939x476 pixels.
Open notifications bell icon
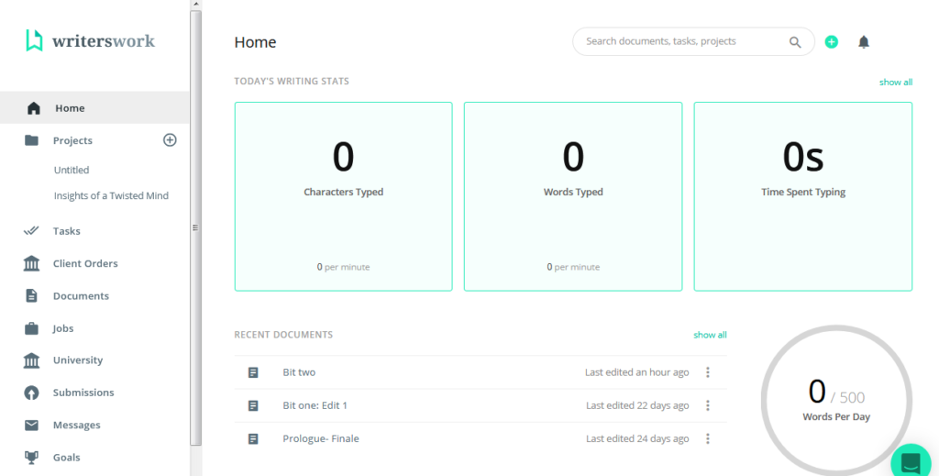tap(864, 42)
